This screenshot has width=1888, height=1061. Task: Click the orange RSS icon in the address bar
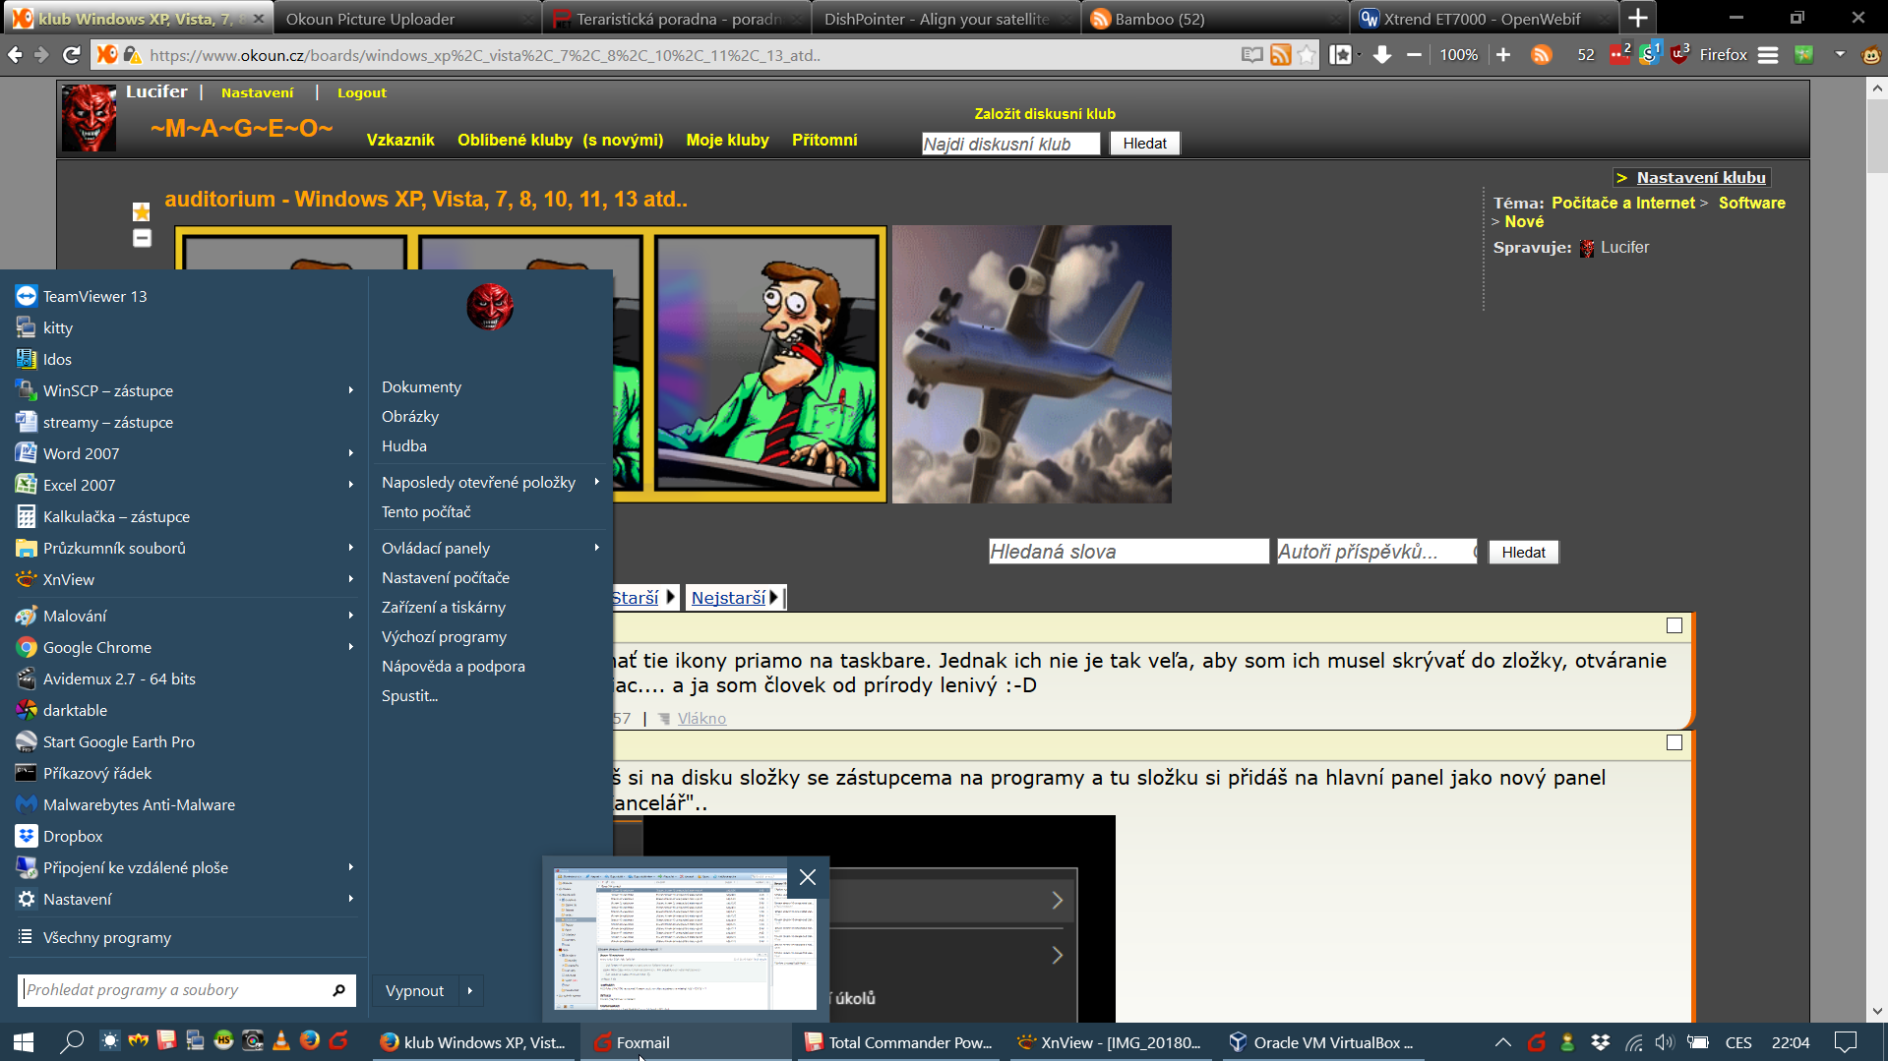[1280, 55]
